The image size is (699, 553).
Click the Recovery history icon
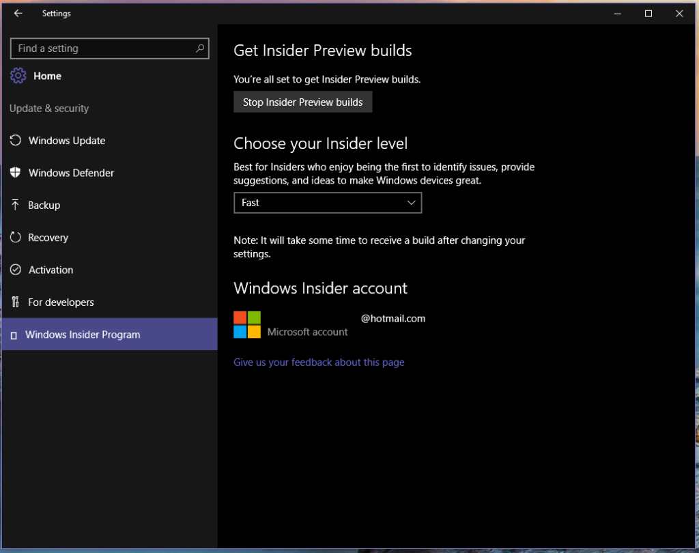(x=16, y=238)
